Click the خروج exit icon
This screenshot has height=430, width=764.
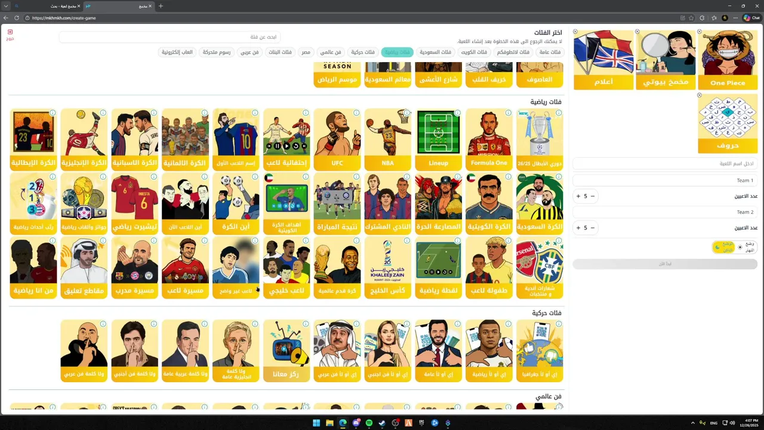click(x=10, y=34)
